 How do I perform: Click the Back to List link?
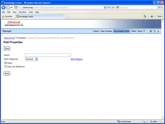pos(9,38)
